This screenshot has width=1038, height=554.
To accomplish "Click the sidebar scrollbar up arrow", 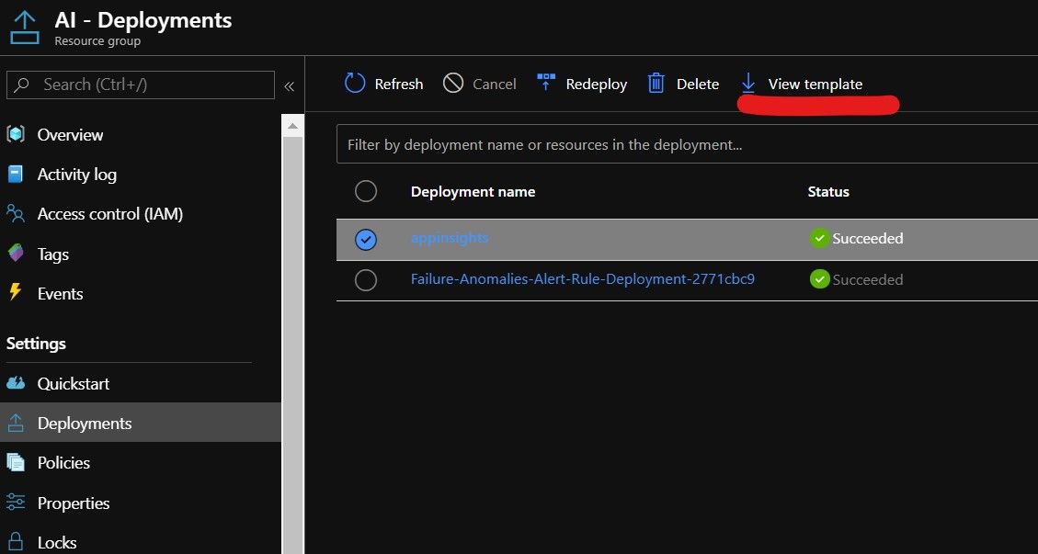I will coord(292,125).
